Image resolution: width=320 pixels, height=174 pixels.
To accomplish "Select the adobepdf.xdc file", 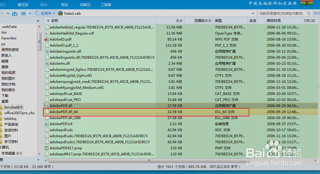I will tap(61, 130).
